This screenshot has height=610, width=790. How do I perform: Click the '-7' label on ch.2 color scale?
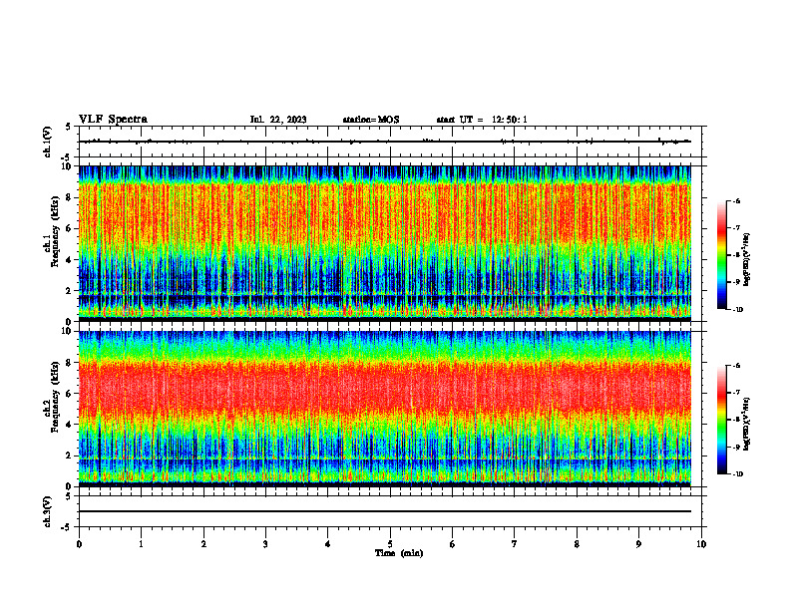(x=736, y=393)
